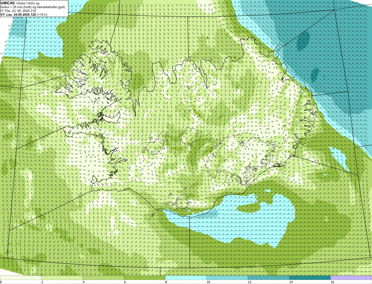Screen dimensions: 372x284
Task: Click the pale 0–2 m/s legend swatch
Action: point(21,278)
